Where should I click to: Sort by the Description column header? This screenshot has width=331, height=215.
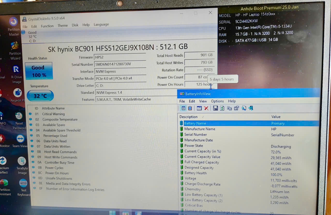pyautogui.click(x=189, y=117)
